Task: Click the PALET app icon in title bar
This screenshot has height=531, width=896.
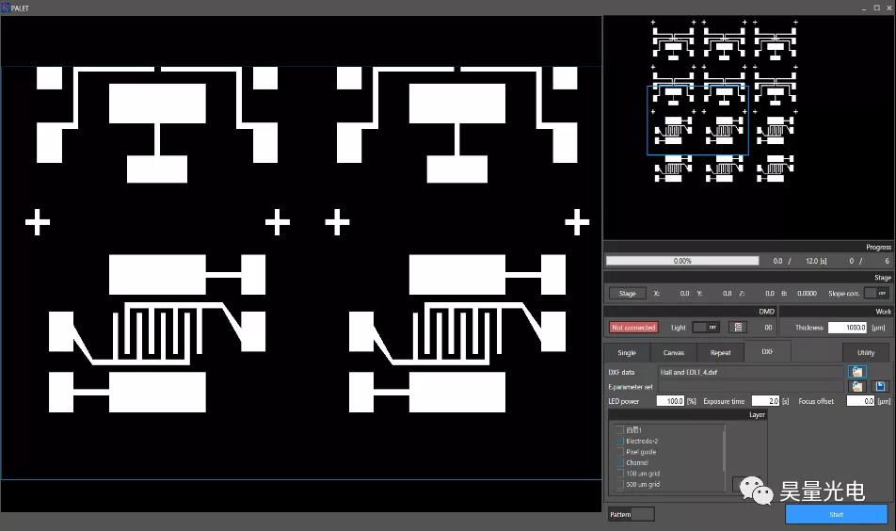Action: [x=6, y=8]
